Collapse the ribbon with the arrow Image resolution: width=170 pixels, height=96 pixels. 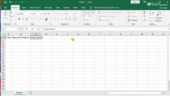pos(169,24)
